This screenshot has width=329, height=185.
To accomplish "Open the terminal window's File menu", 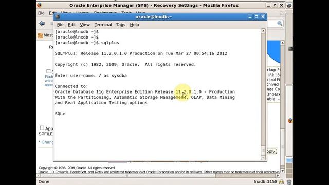I will 60,25.
